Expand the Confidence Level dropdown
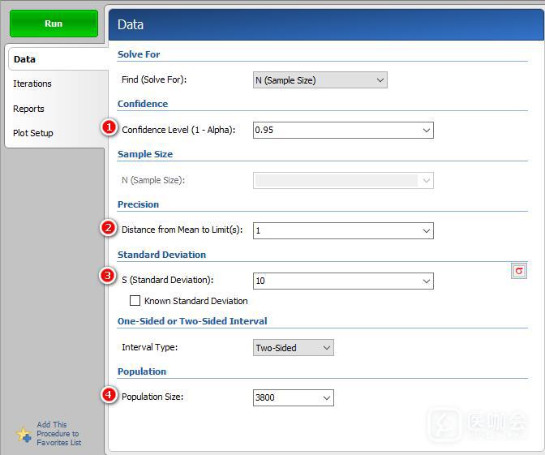 click(x=426, y=131)
